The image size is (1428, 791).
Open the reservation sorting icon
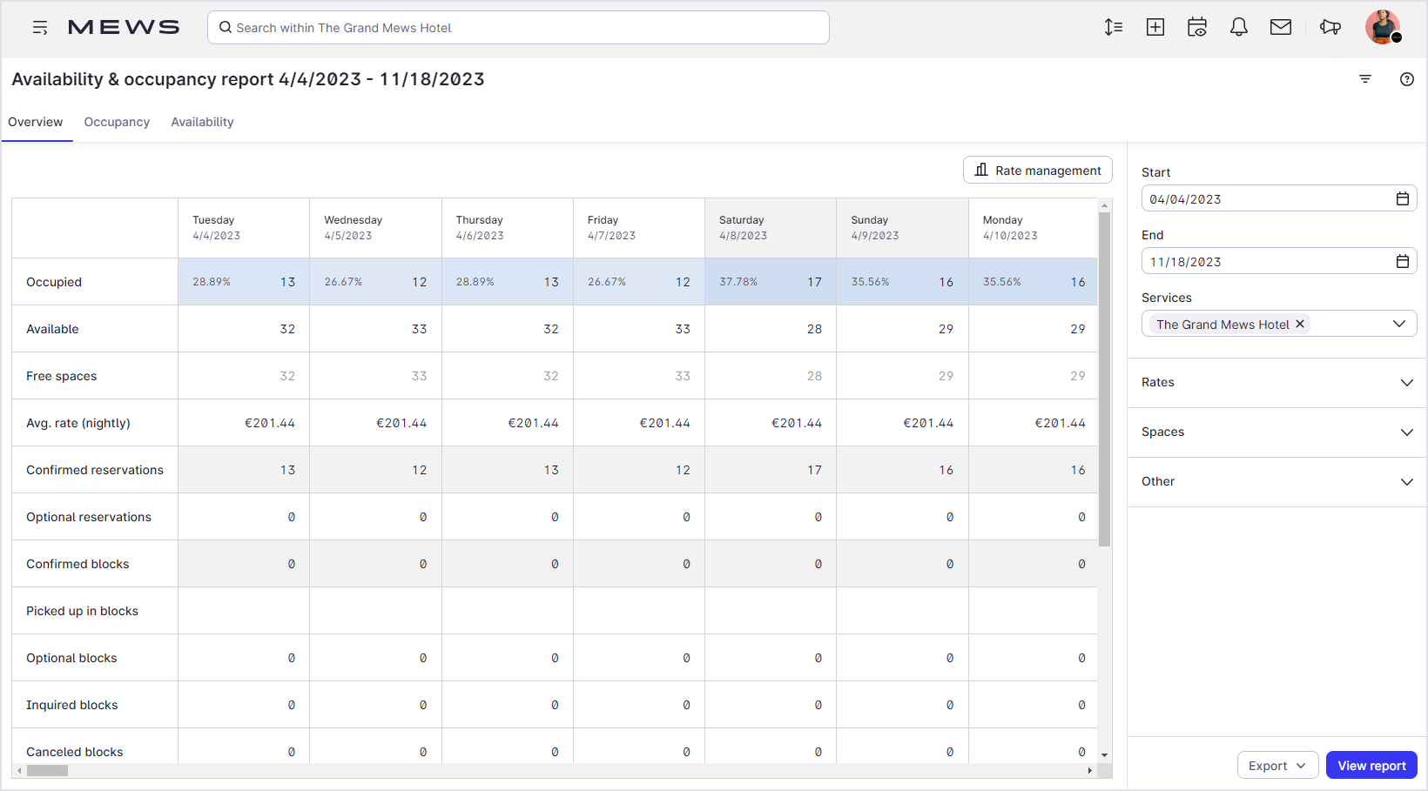[x=1114, y=27]
